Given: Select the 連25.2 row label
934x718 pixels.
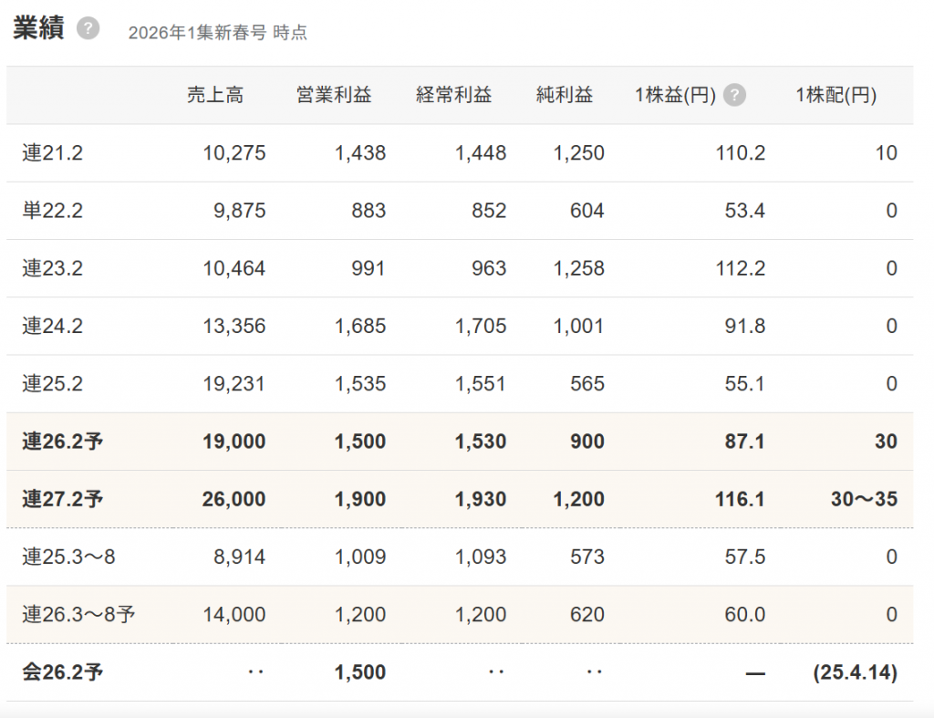Looking at the screenshot, I should coord(53,384).
